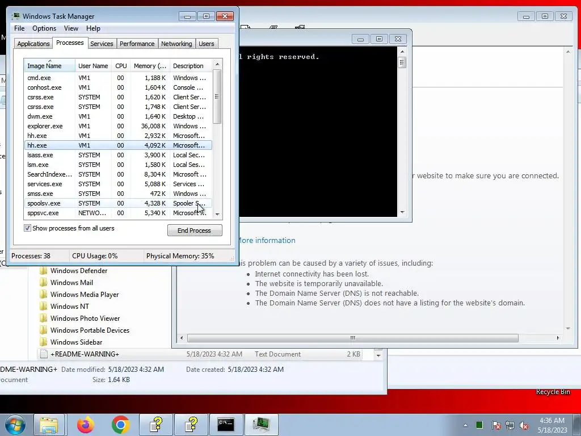The width and height of the screenshot is (581, 436).
Task: Switch to Command Prompt taskbar icon
Action: coord(226,425)
